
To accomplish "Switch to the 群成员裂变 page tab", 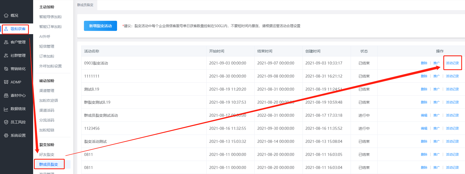I will pyautogui.click(x=85, y=5).
